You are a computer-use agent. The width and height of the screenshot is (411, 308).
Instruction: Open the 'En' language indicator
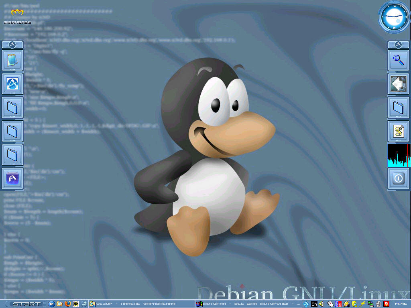314,304
